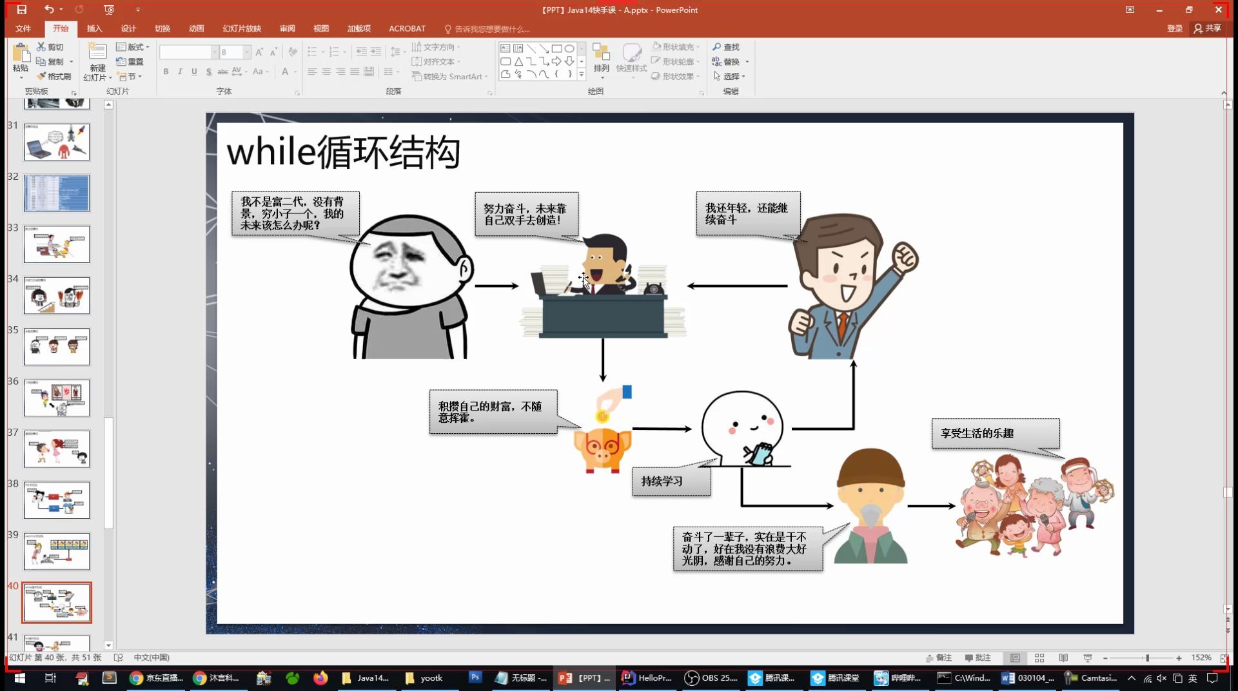Open the 形状填充 fill dropdown
Viewport: 1238px width, 691px height.
675,46
